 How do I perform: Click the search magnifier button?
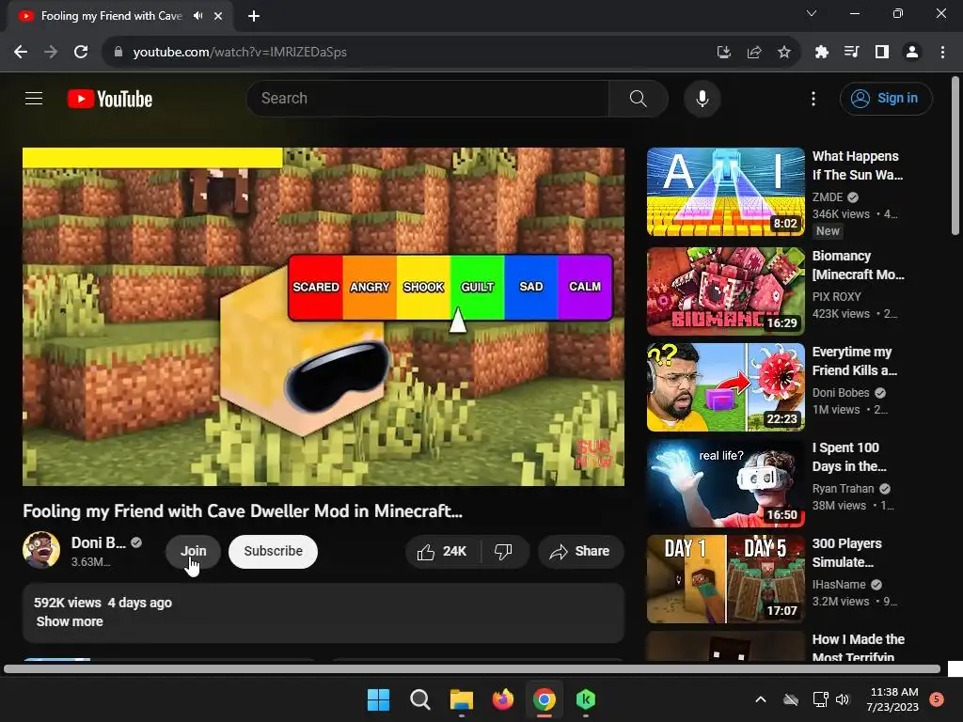(639, 98)
